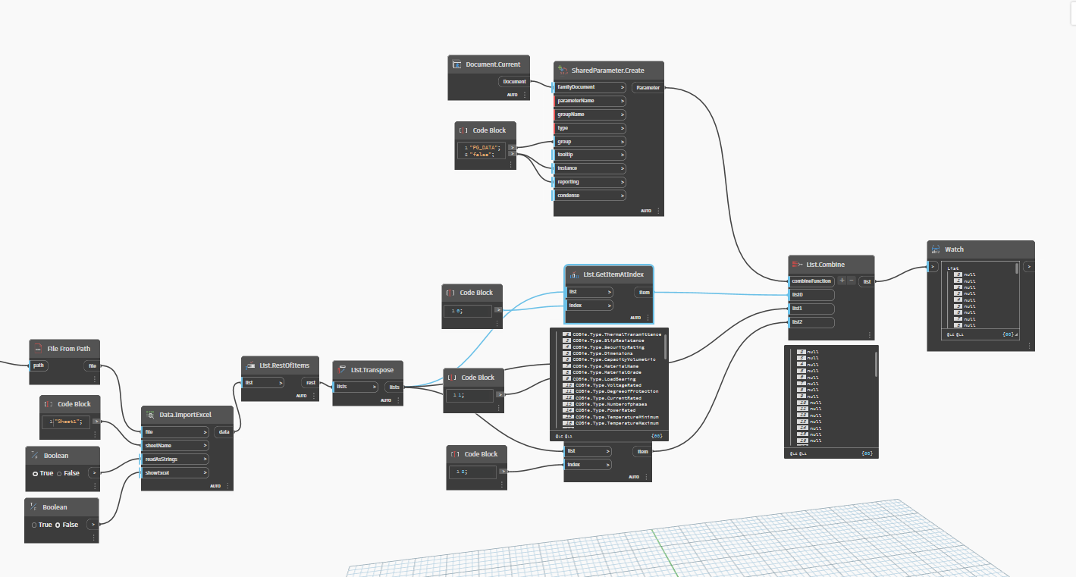Select True on the readAsStrings Boolean node
The height and width of the screenshot is (577, 1076).
pos(35,473)
